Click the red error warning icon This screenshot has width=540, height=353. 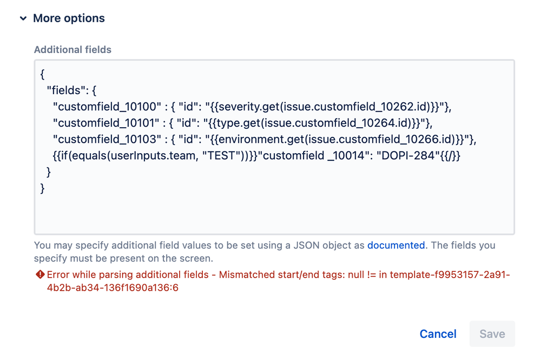coord(40,275)
